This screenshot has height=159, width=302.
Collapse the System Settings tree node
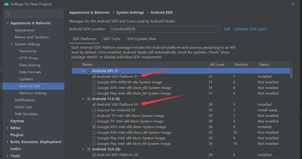tap(12, 44)
